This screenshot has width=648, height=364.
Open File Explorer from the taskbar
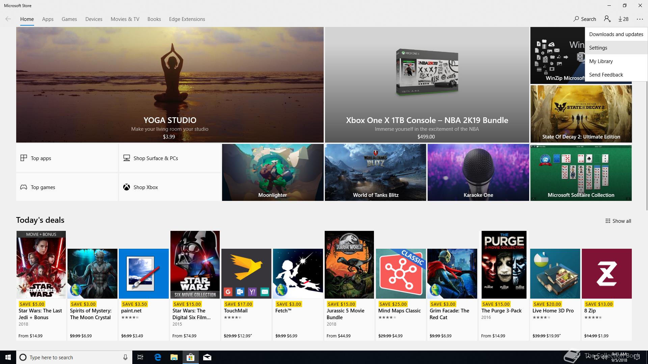174,357
